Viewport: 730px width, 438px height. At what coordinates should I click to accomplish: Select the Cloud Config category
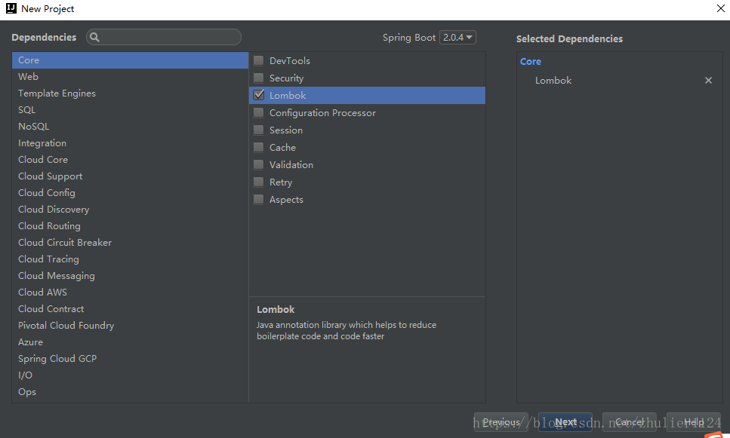pos(131,193)
